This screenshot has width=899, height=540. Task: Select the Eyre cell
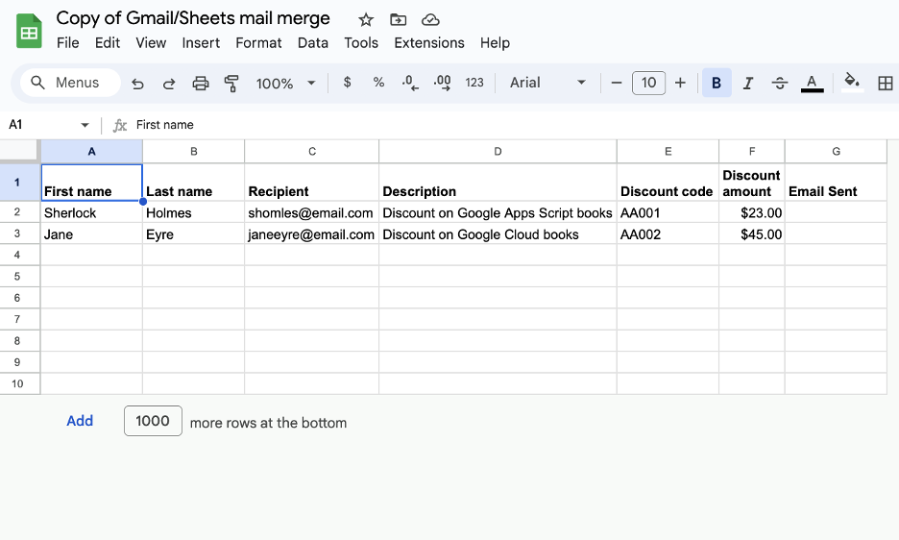click(193, 234)
